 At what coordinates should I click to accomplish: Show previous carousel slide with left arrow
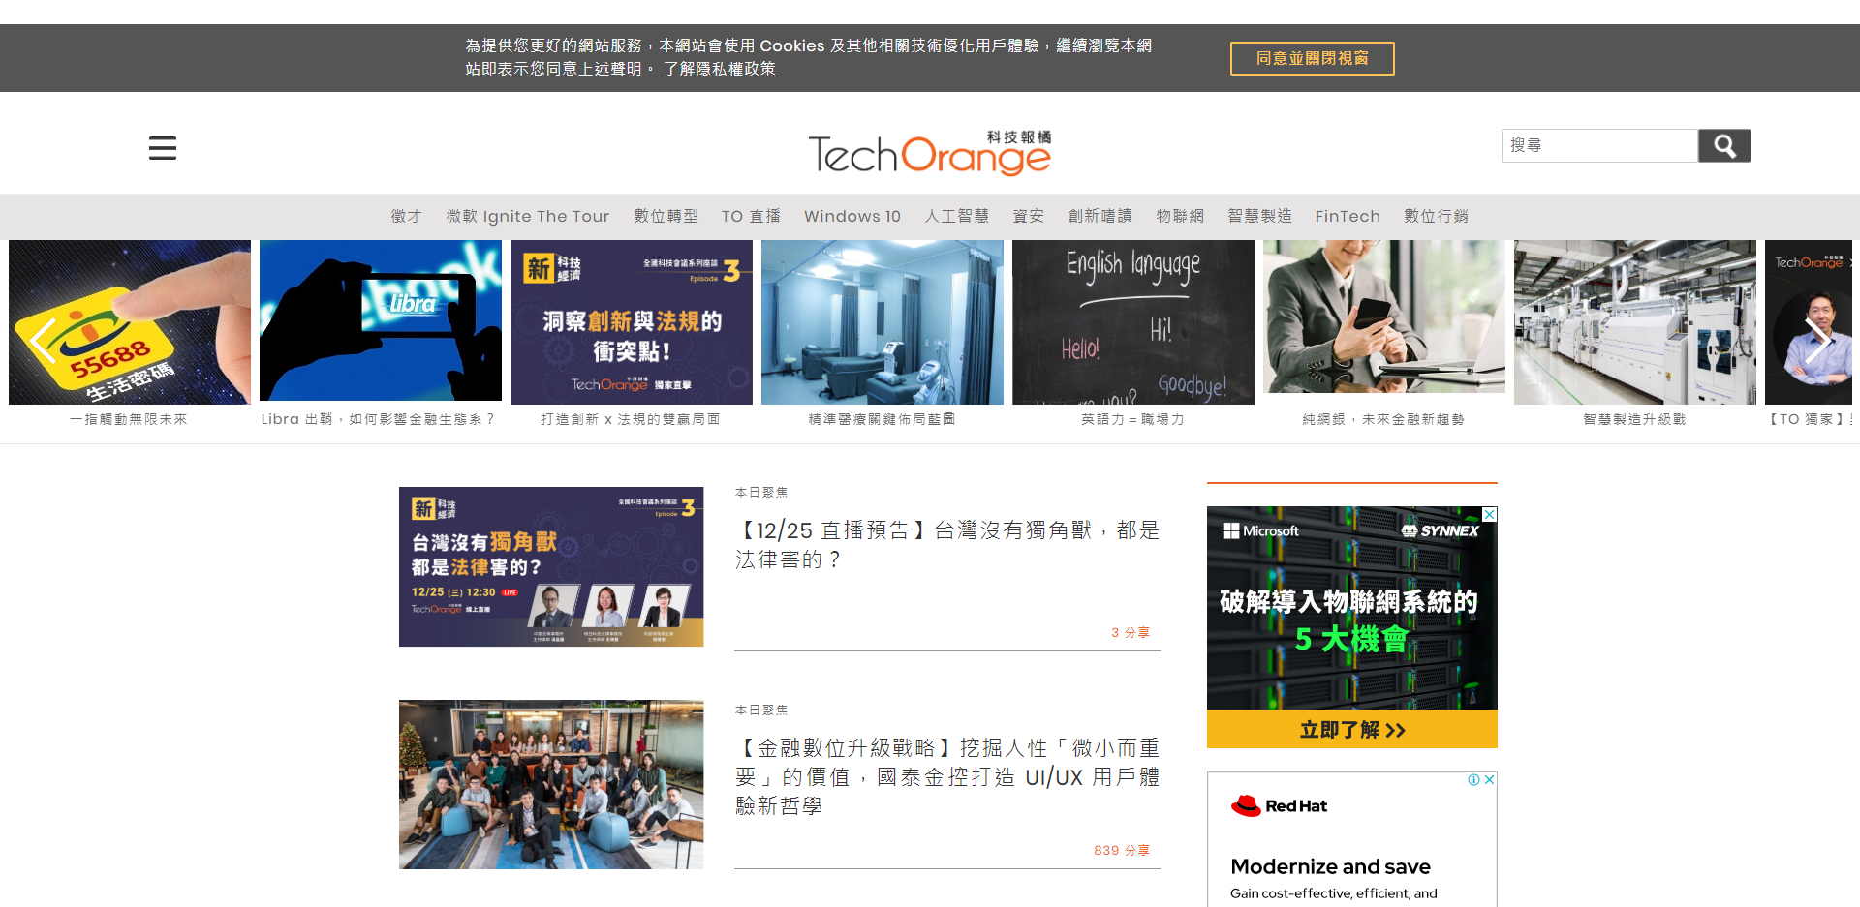42,341
